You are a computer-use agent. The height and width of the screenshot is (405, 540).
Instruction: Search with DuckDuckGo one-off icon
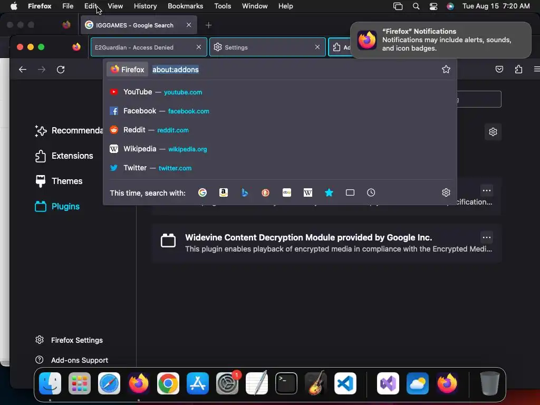pos(266,192)
